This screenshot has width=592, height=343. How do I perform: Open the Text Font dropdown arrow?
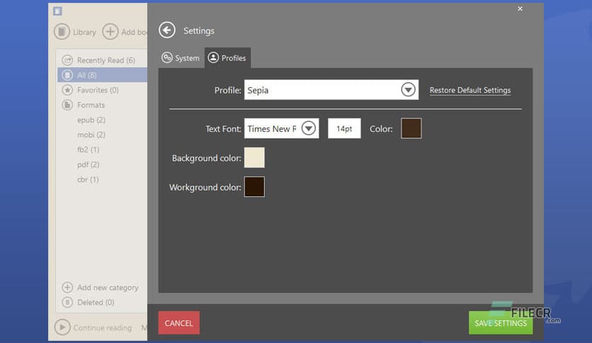click(x=309, y=128)
